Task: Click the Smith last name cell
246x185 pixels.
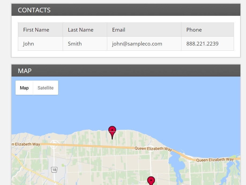Action: click(x=85, y=44)
